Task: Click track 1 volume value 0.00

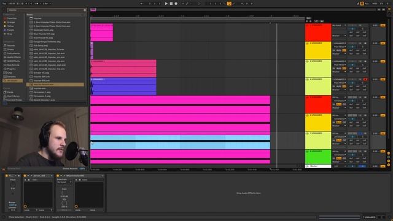Action: click(x=375, y=25)
